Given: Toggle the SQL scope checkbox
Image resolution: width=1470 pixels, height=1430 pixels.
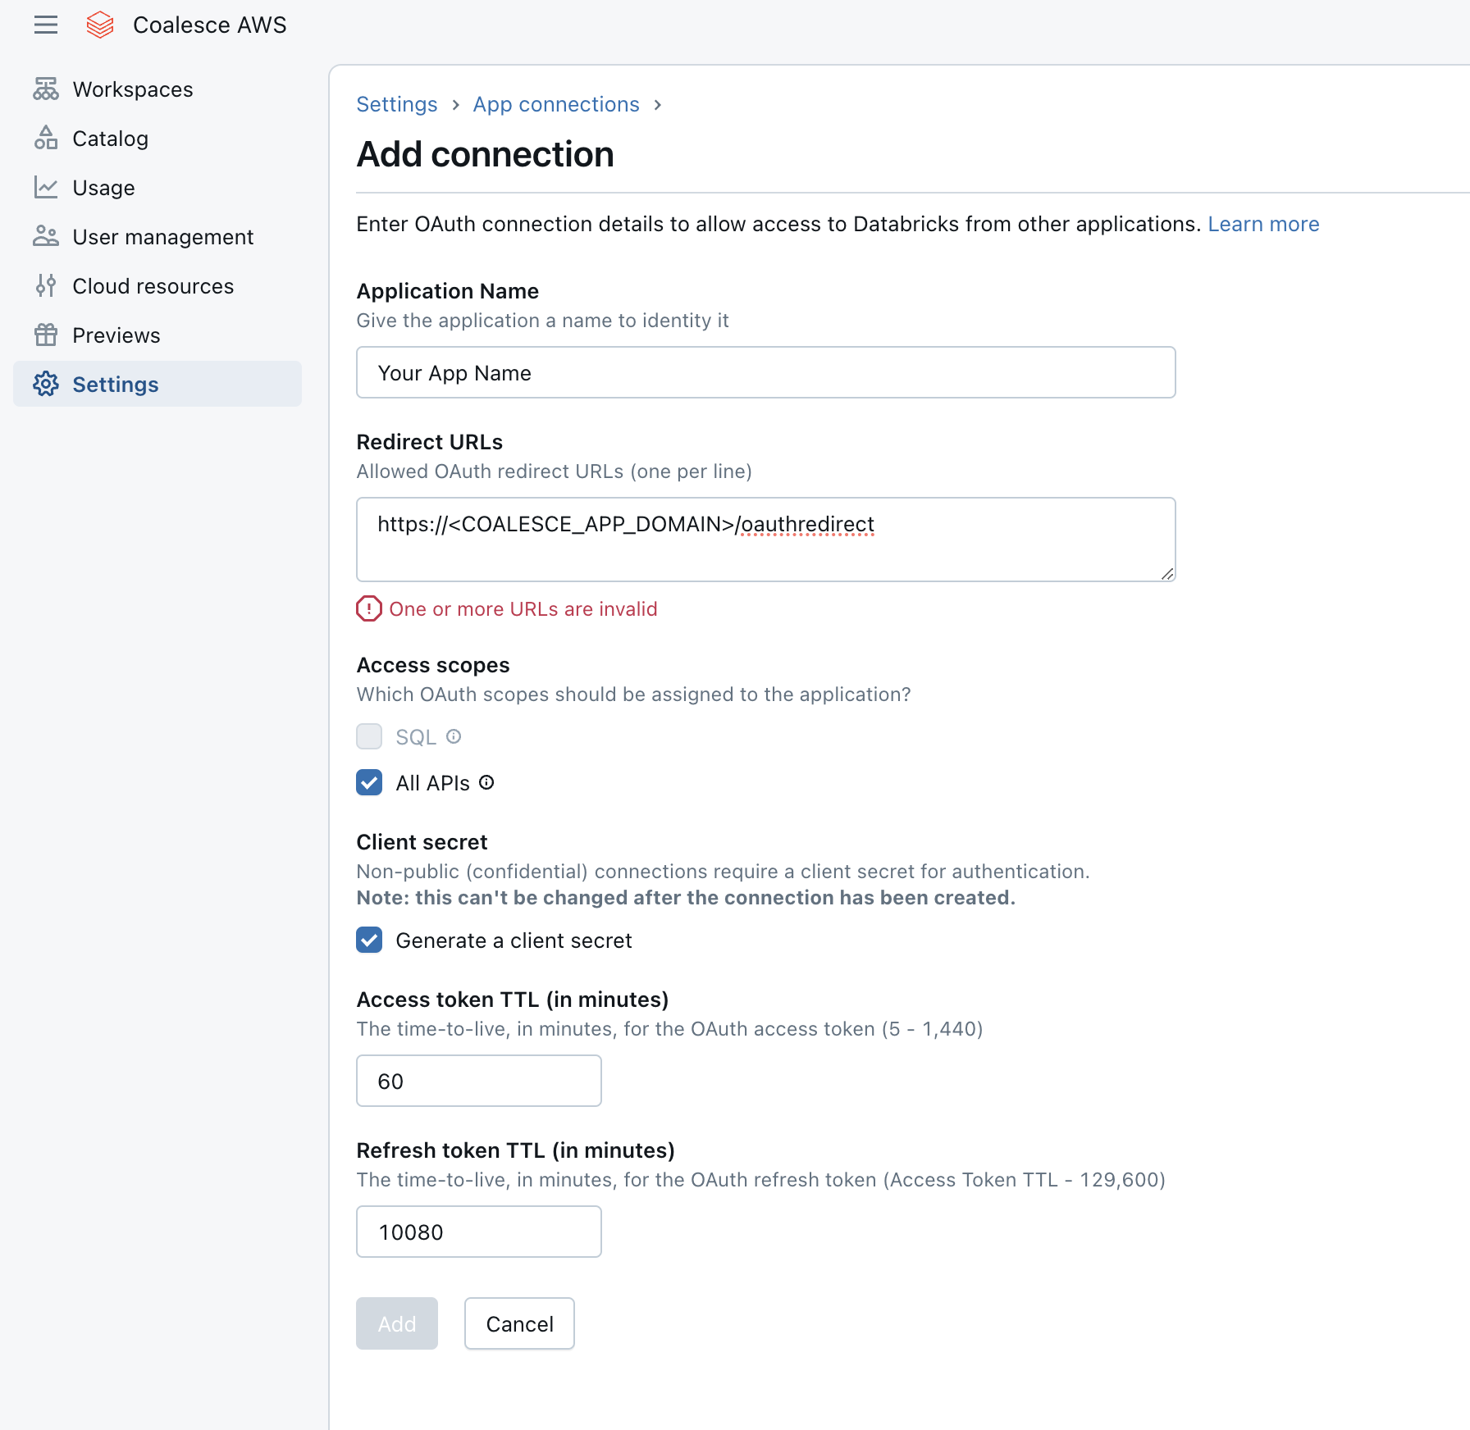Looking at the screenshot, I should [x=369, y=736].
